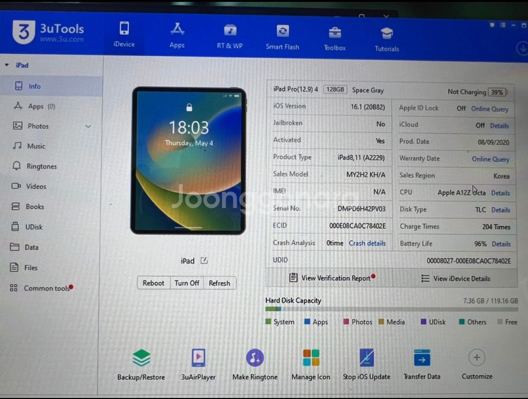
Task: Open Disk Type Details link
Action: click(501, 210)
